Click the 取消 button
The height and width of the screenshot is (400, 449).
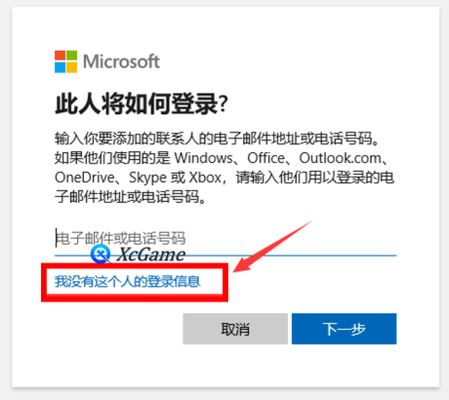tap(235, 329)
